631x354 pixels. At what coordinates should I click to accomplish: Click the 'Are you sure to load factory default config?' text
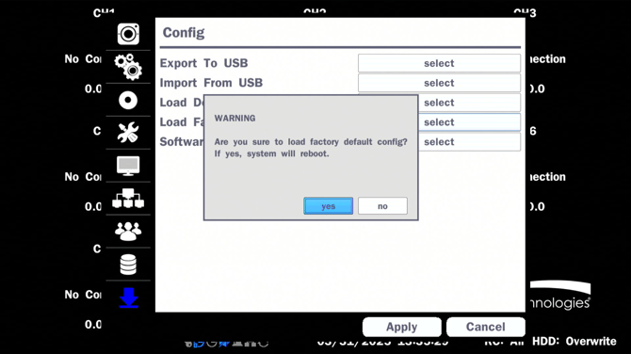pyautogui.click(x=311, y=142)
